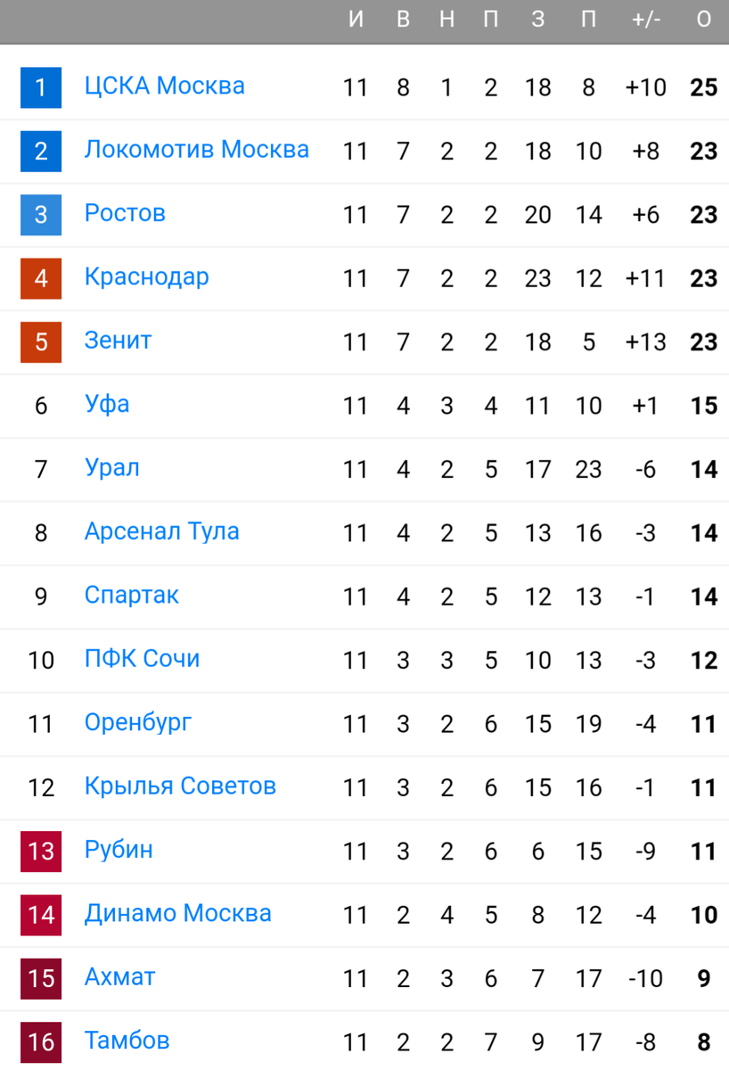Viewport: 729px width, 1070px height.
Task: Select the dark red badge next to Ахмат
Action: click(40, 977)
